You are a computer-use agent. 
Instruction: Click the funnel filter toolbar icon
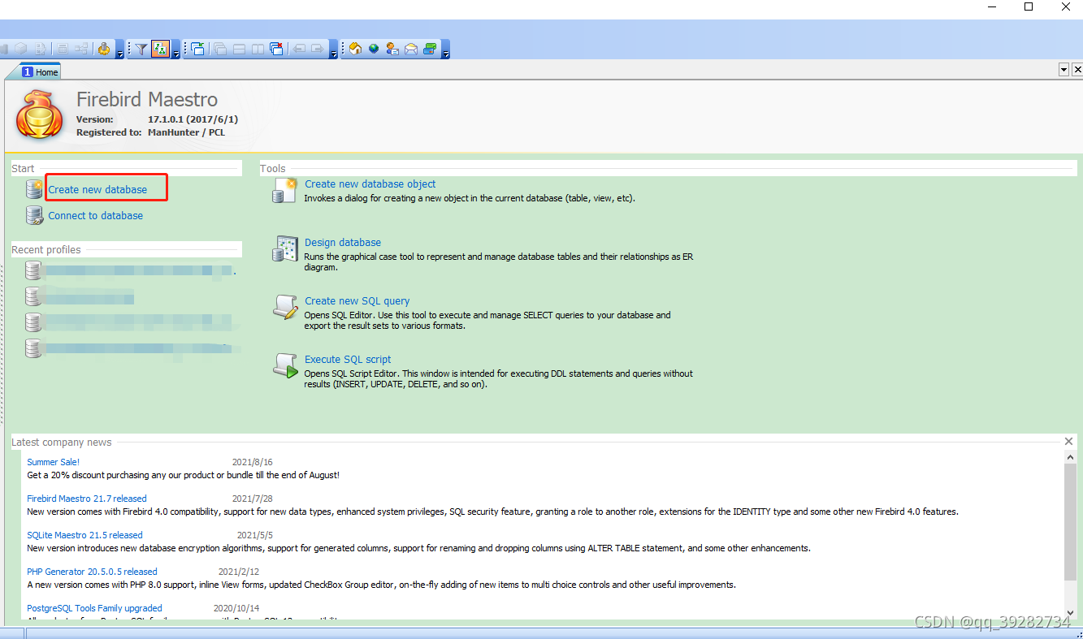coord(141,50)
